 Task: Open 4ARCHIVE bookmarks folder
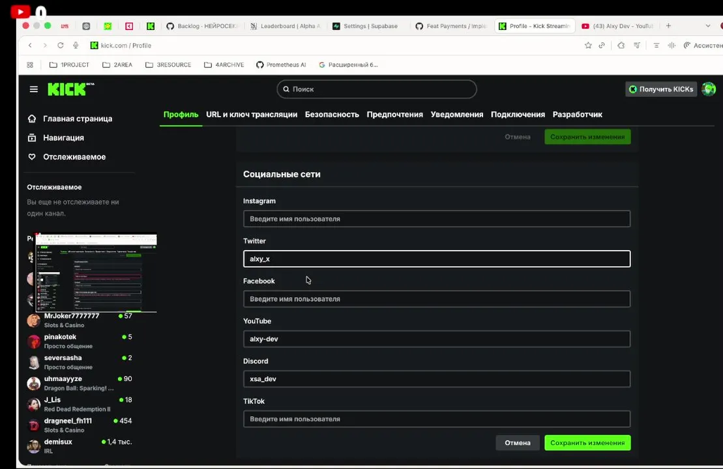point(224,64)
